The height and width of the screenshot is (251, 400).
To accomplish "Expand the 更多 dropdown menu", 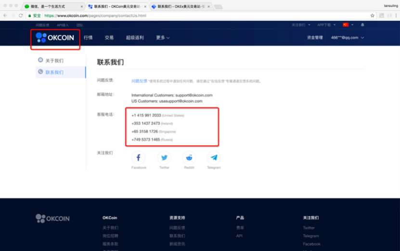I will (163, 38).
